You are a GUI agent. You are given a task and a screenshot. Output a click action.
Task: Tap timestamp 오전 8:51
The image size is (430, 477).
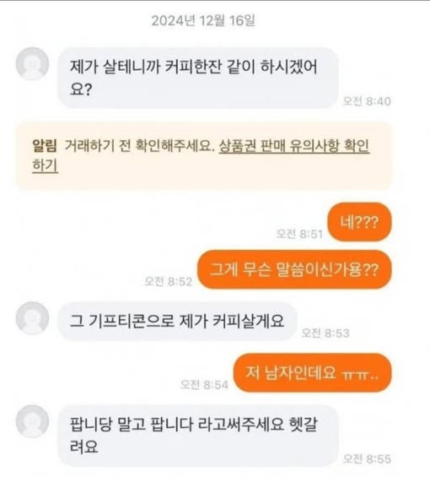[x=299, y=234]
